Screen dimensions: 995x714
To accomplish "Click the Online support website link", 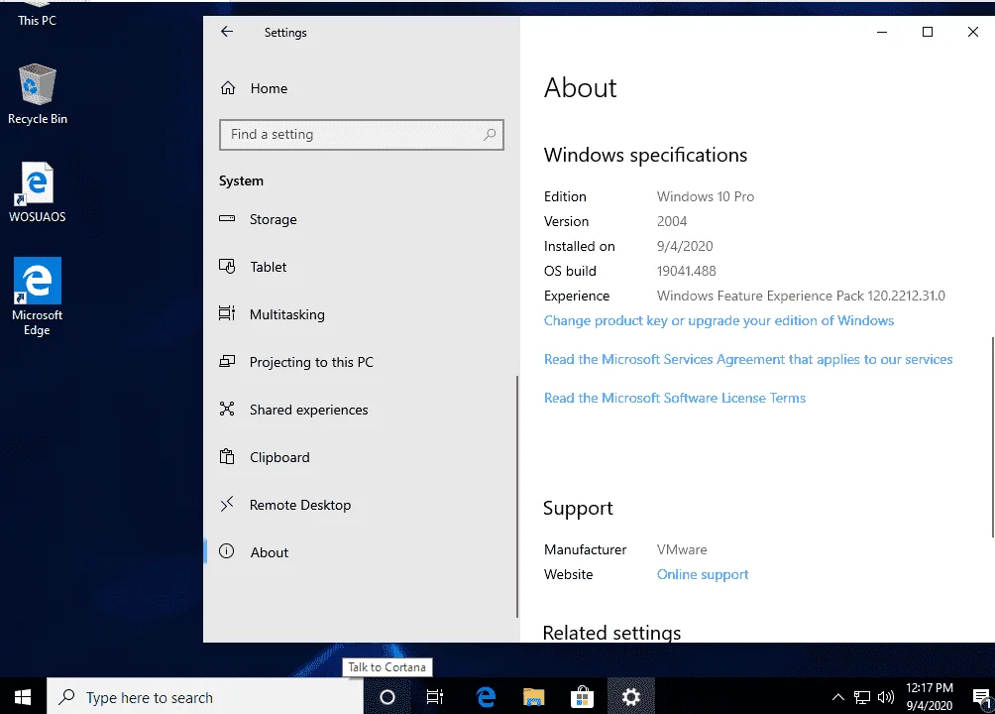I will coord(703,575).
